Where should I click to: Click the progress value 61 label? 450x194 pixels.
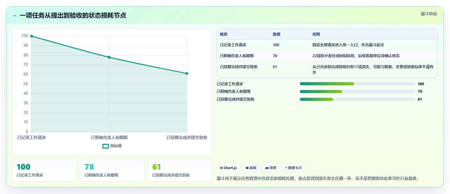(x=420, y=99)
